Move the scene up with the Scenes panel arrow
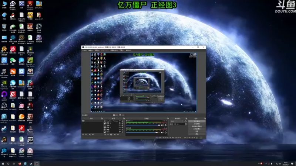 [90, 135]
